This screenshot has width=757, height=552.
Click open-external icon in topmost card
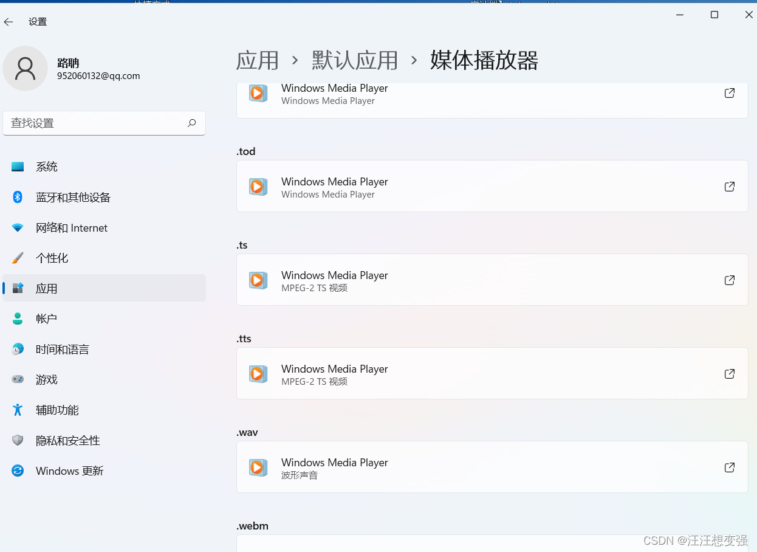tap(730, 93)
